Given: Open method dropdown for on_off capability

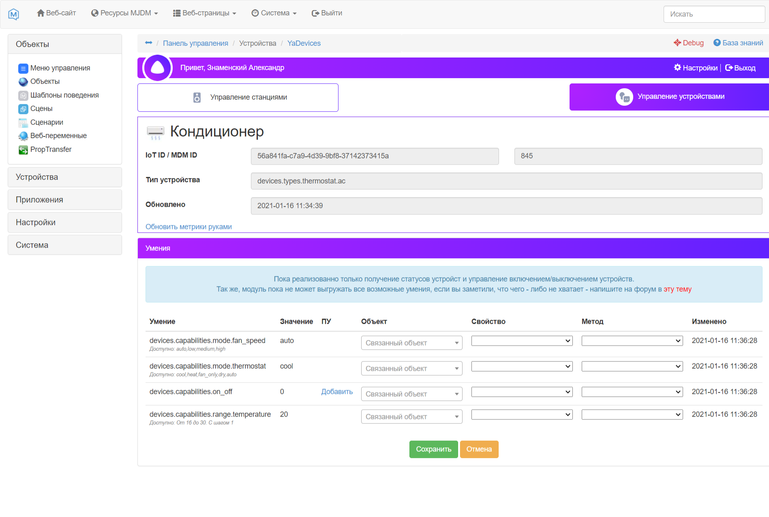Looking at the screenshot, I should [632, 392].
